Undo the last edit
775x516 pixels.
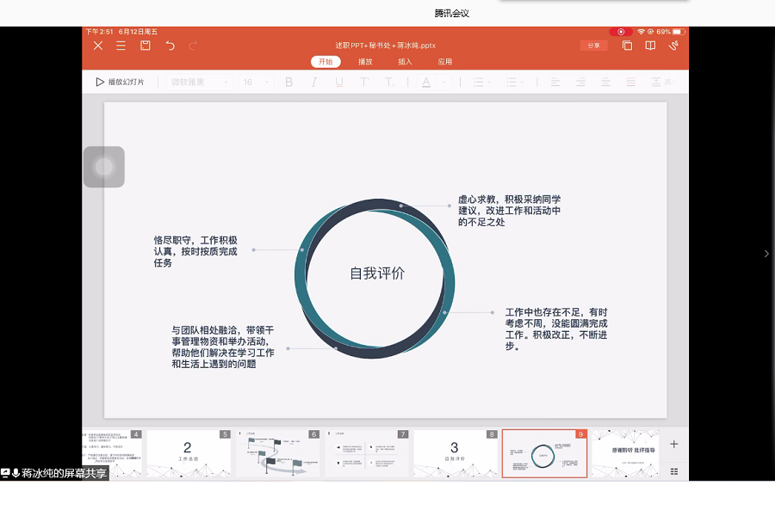point(170,46)
